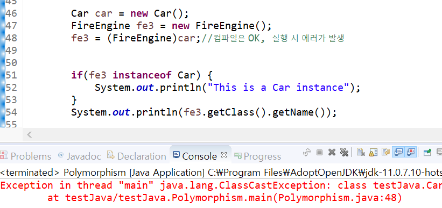This screenshot has width=442, height=208.
Task: Open the Display Selected Console monitor icon
Action: 439,152
